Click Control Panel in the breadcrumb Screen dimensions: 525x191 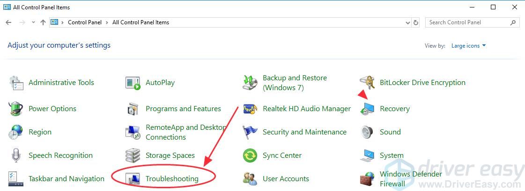(84, 22)
